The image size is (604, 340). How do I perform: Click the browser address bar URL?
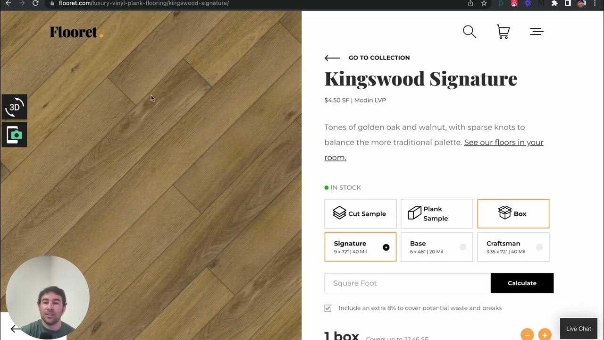pyautogui.click(x=144, y=3)
